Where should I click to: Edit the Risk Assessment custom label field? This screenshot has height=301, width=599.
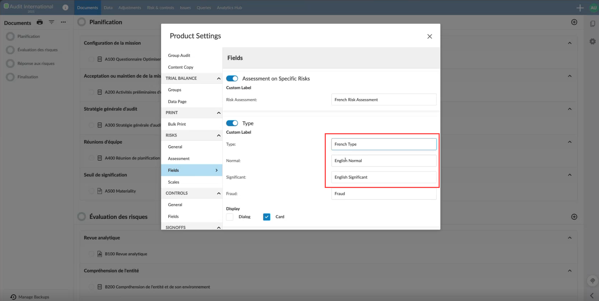pos(384,100)
